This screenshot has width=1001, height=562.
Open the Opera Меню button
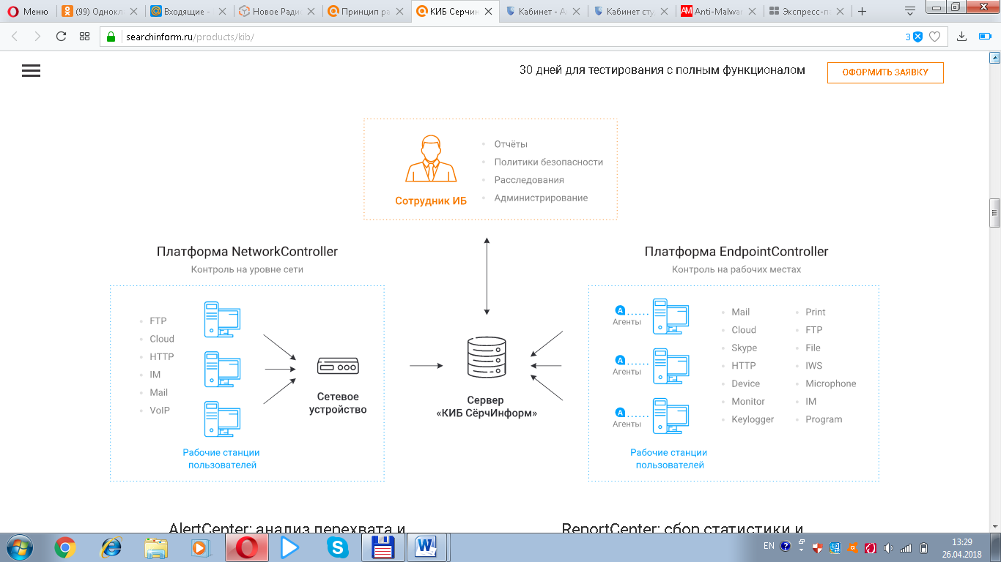[27, 11]
